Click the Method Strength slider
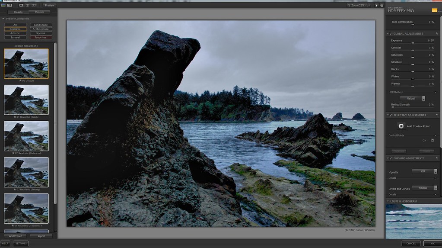This screenshot has height=248, width=442. (x=413, y=107)
